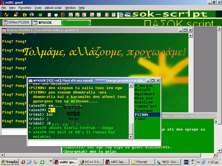
Task: Open the scripts editor /a icon
Action: pos(40,15)
